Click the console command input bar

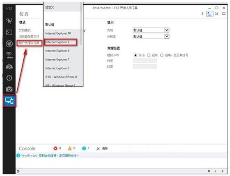pyautogui.click(x=113, y=171)
